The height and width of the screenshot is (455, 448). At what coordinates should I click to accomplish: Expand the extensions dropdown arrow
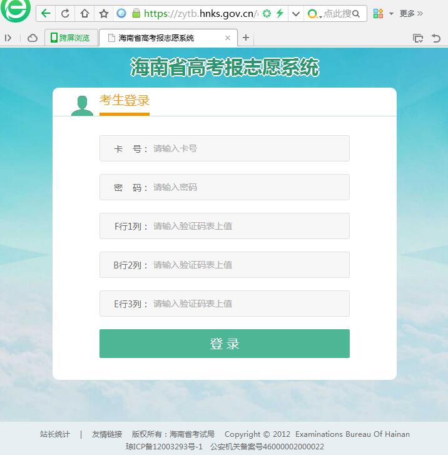pyautogui.click(x=391, y=14)
